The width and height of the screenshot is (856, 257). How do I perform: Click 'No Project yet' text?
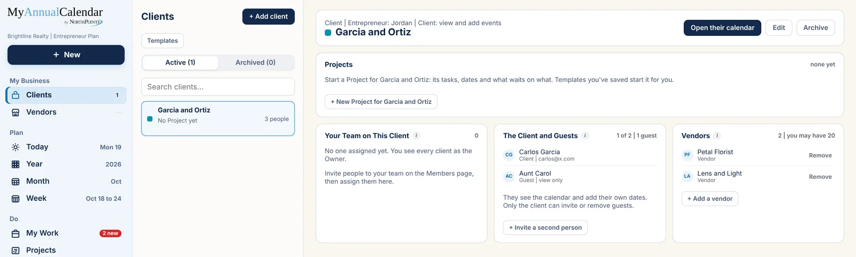(x=178, y=120)
